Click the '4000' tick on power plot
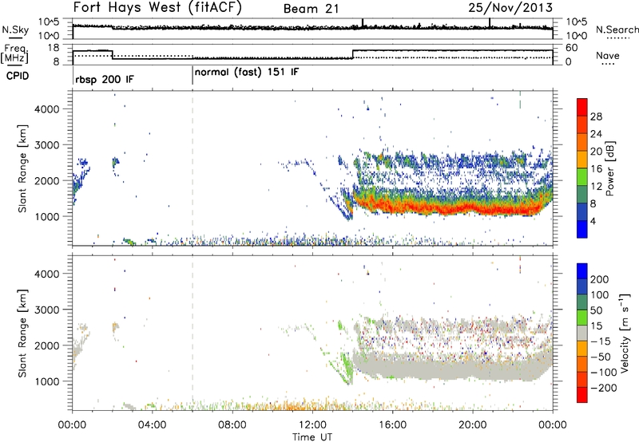The height and width of the screenshot is (442, 639). [47, 109]
